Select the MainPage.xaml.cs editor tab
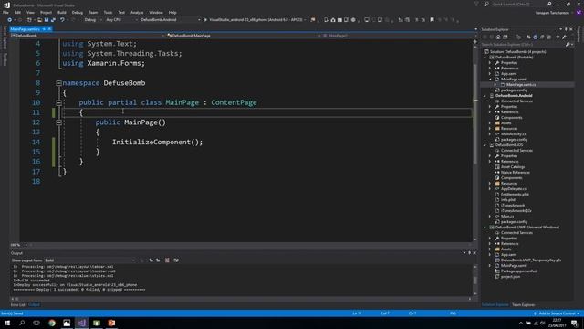The height and width of the screenshot is (329, 584). coord(25,29)
